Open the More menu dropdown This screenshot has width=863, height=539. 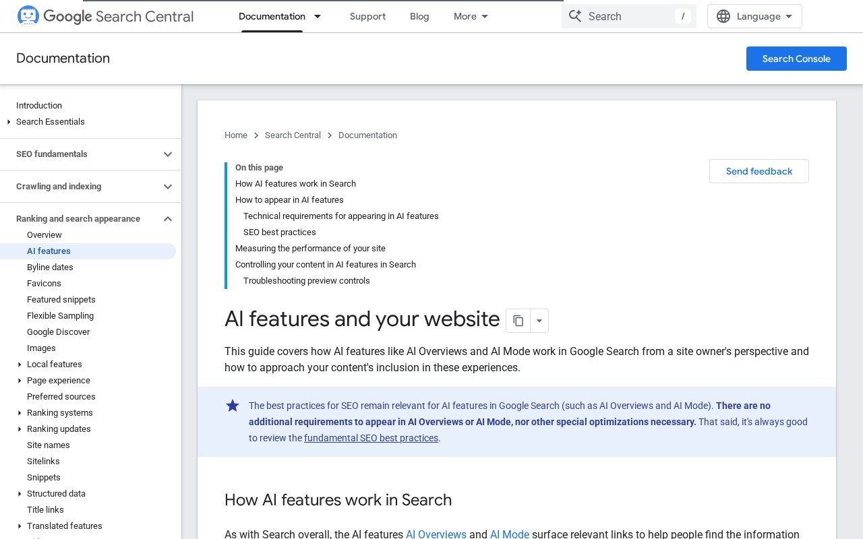471,16
